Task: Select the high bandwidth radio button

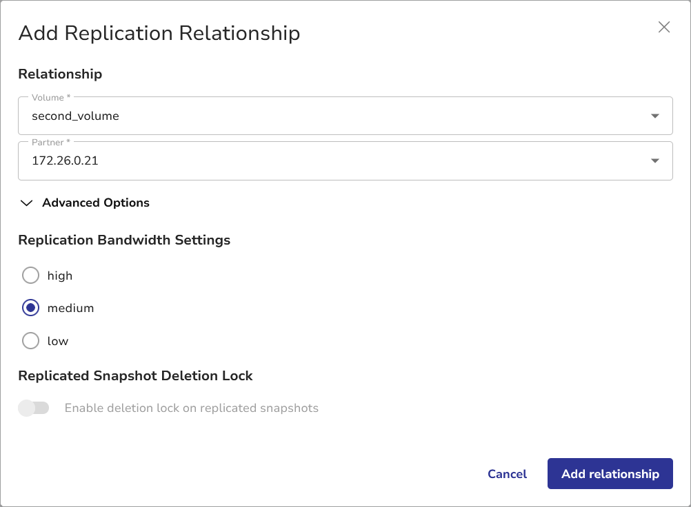Action: coord(31,276)
